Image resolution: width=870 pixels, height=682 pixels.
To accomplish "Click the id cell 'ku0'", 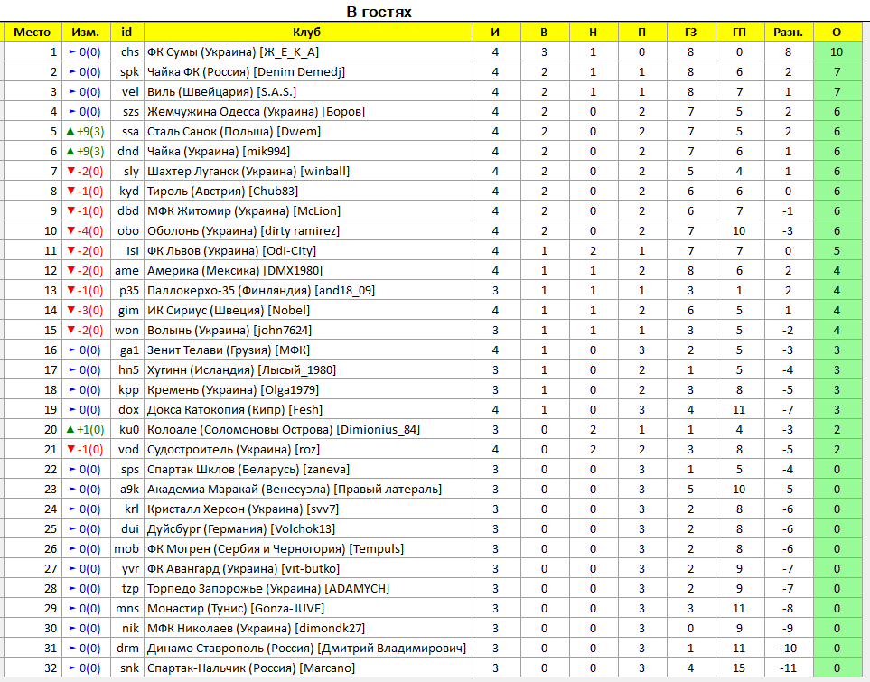I will 128,429.
